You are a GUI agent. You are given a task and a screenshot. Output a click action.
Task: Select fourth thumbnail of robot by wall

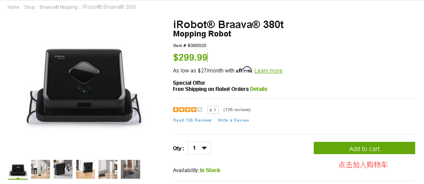pyautogui.click(x=86, y=169)
